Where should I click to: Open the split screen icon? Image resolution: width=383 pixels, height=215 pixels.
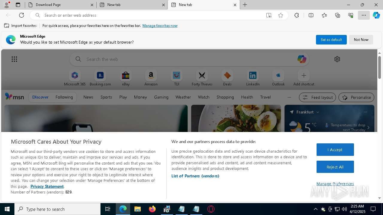pyautogui.click(x=311, y=15)
